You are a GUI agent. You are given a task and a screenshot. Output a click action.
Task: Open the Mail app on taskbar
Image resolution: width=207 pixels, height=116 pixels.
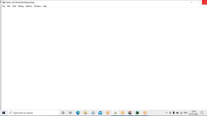click(x=100, y=113)
